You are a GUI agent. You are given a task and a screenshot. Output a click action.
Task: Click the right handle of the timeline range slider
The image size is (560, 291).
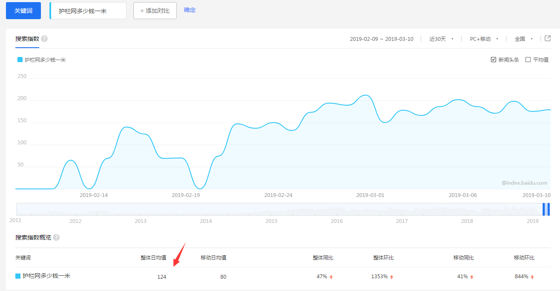coord(548,209)
